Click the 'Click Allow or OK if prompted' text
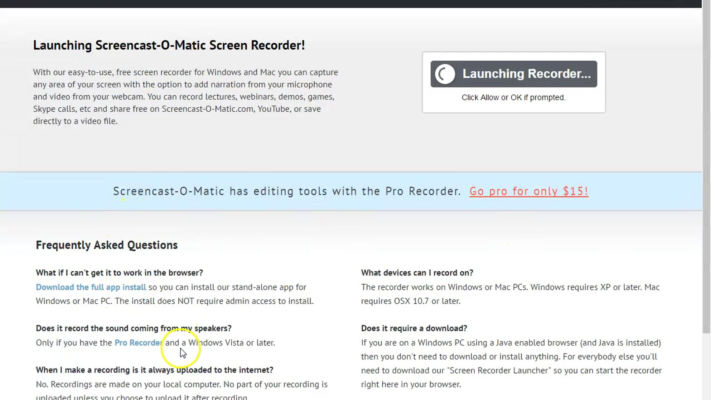The height and width of the screenshot is (400, 711). pyautogui.click(x=514, y=98)
